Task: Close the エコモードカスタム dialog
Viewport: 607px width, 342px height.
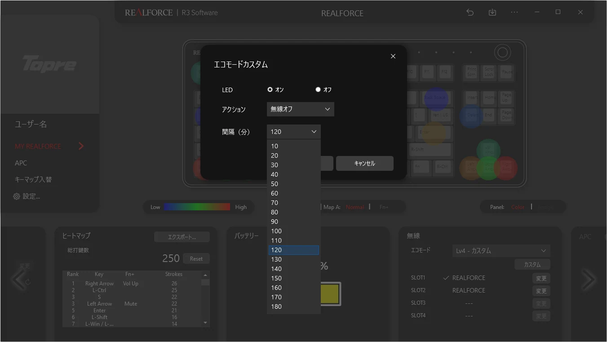Action: pyautogui.click(x=393, y=56)
